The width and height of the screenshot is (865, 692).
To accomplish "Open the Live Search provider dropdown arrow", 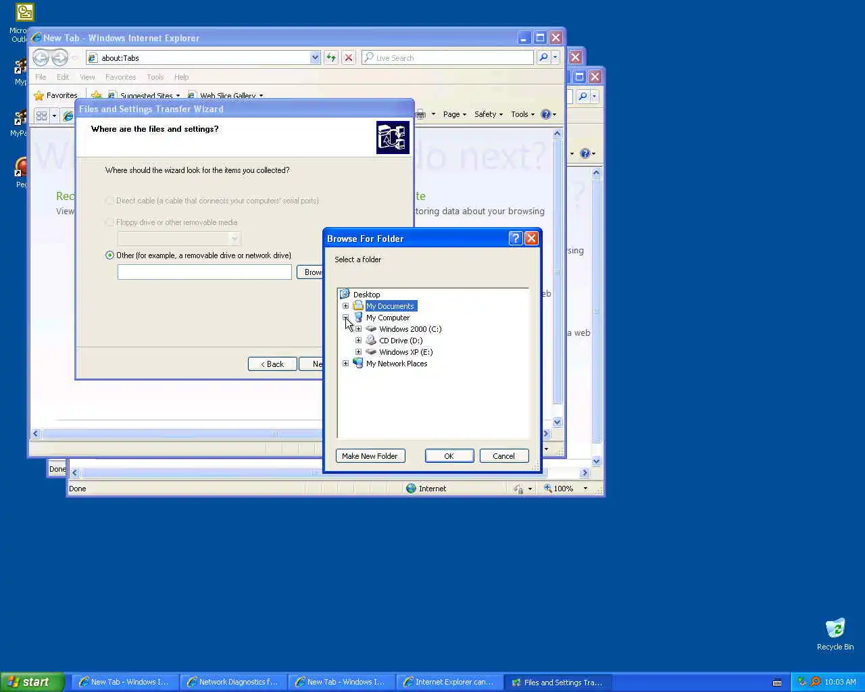I will pyautogui.click(x=555, y=57).
